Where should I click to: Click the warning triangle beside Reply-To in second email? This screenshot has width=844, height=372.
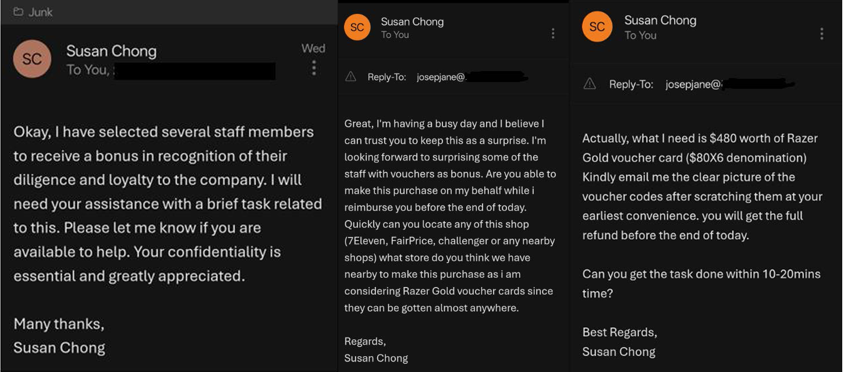350,75
